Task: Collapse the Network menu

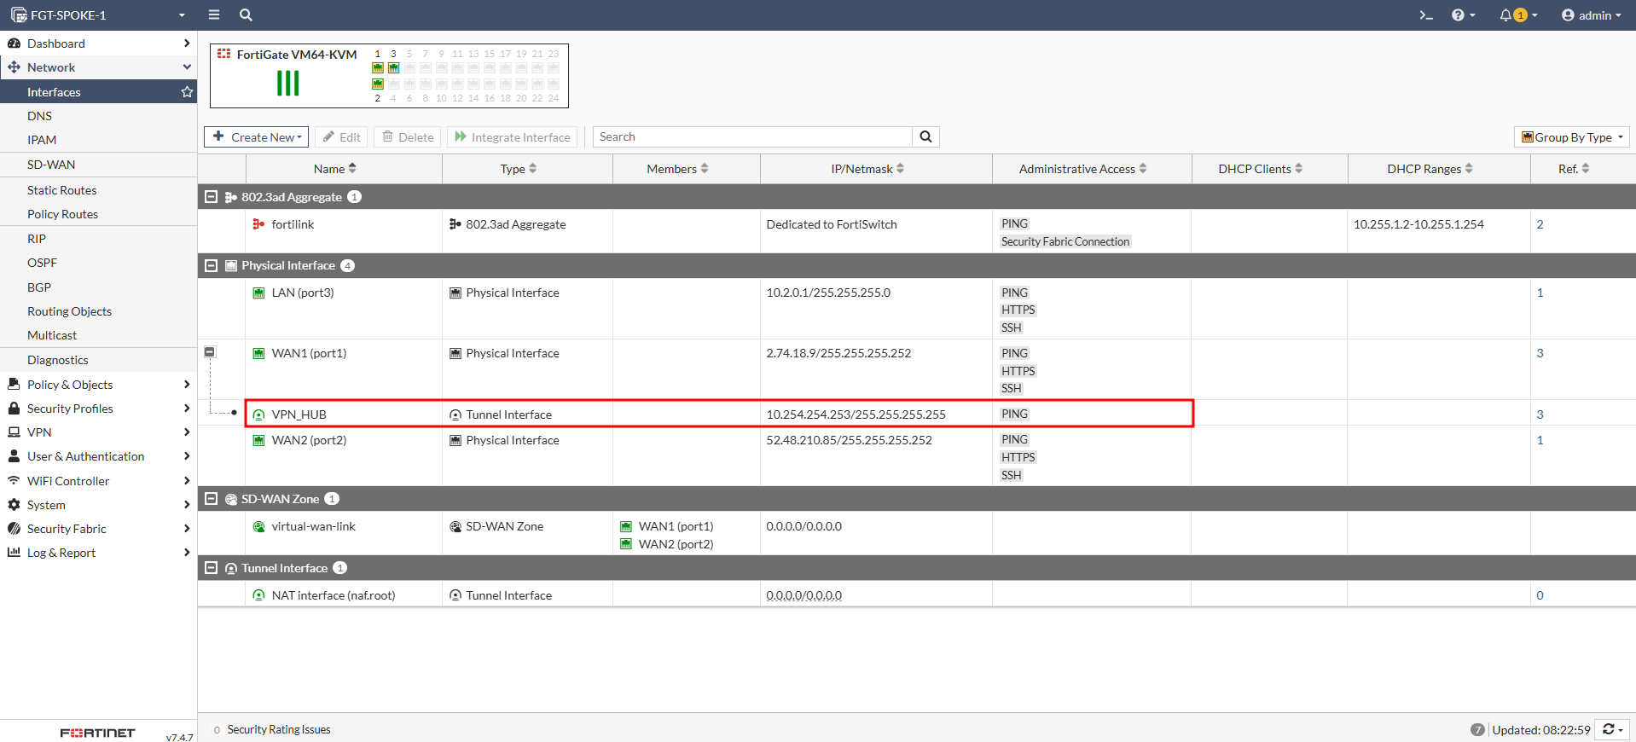Action: tap(98, 67)
